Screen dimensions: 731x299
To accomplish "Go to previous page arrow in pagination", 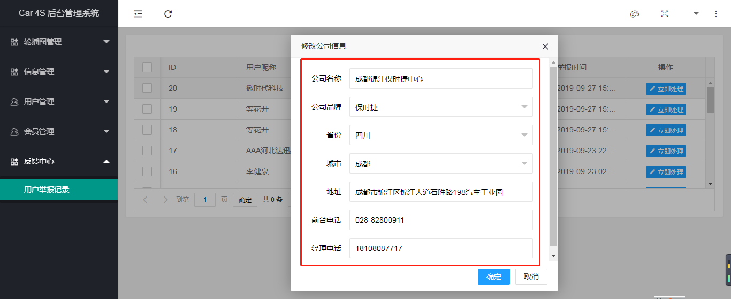I will click(x=145, y=200).
